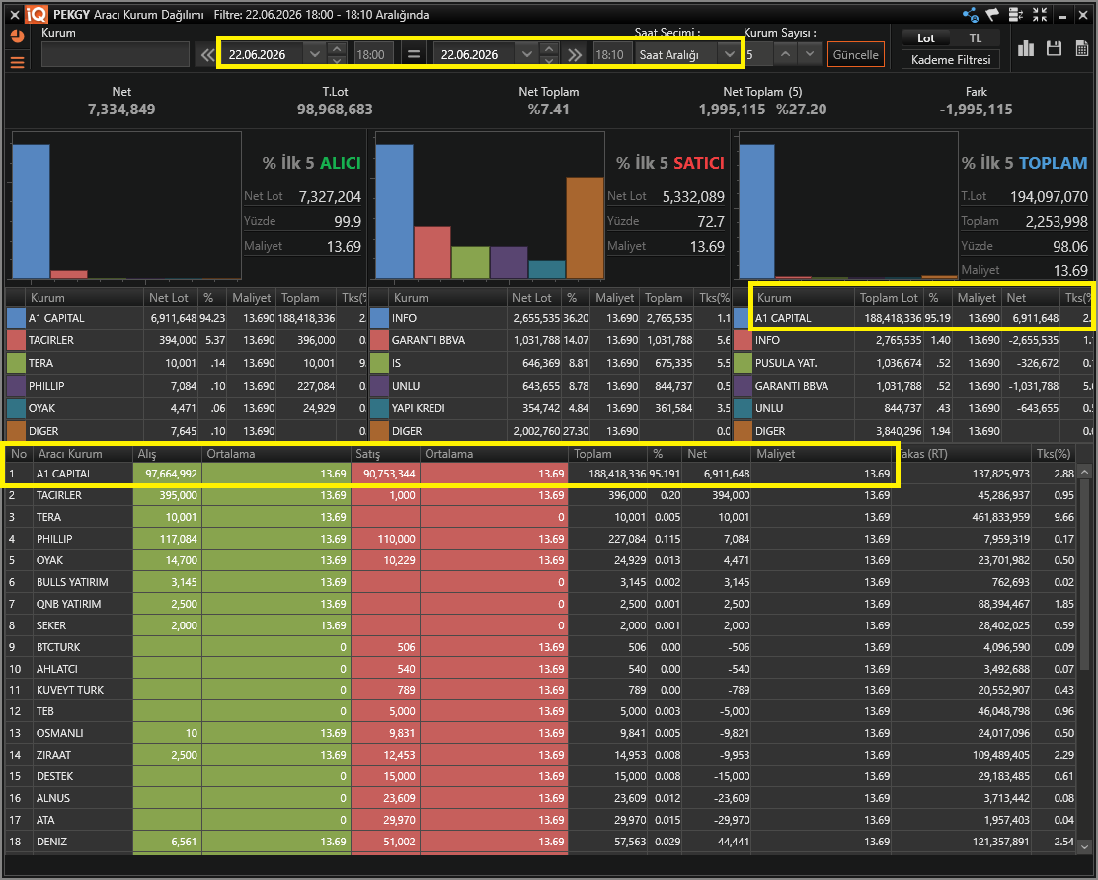Open the end date dropdown arrow
Image resolution: width=1098 pixels, height=880 pixels.
(x=526, y=54)
